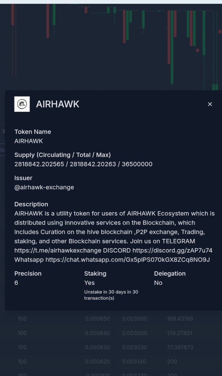Click tall green candlestick in chart

tap(172, 47)
